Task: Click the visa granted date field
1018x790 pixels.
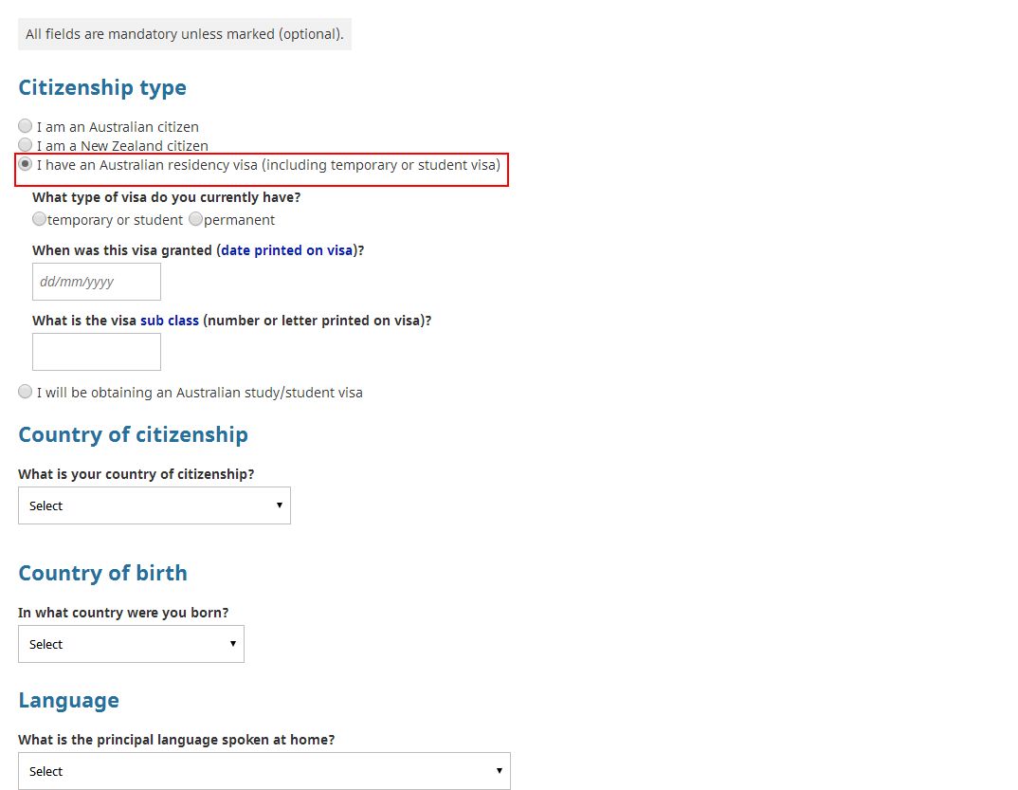Action: click(97, 282)
